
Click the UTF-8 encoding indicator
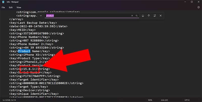187,100
